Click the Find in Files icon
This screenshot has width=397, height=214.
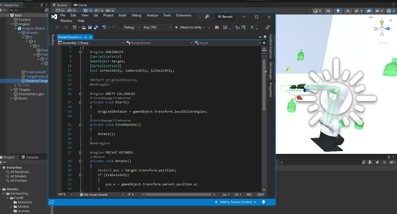(217, 27)
